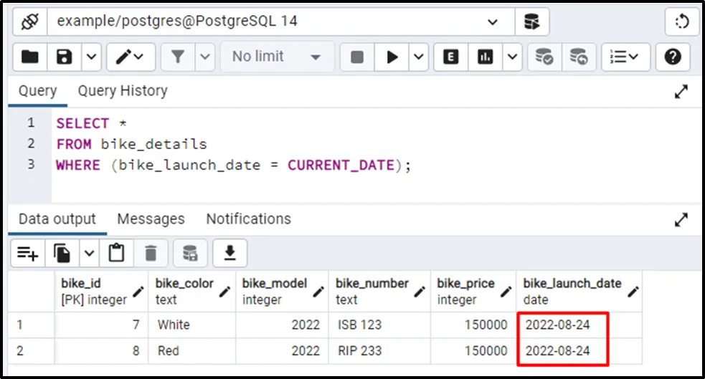
Task: Click the connection status icon
Action: (x=29, y=21)
